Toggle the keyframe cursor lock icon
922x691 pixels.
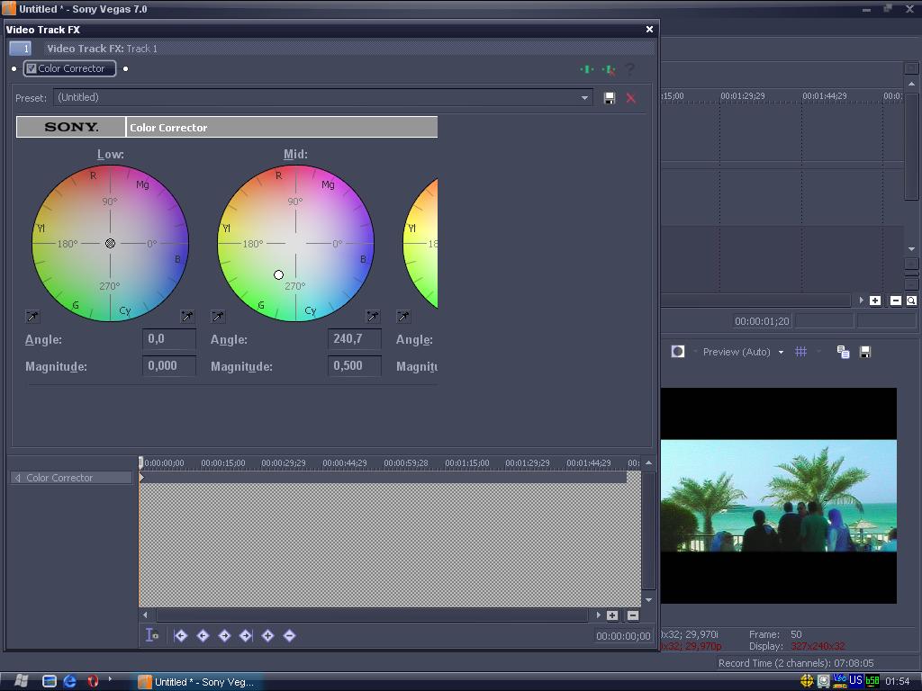151,635
